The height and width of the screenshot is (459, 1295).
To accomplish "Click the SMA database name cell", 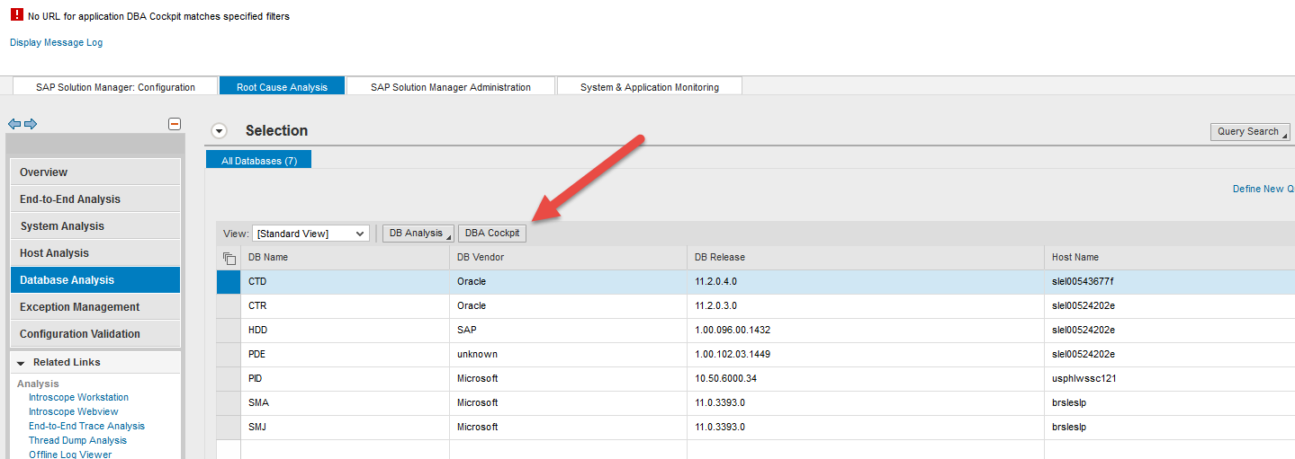I will [346, 403].
